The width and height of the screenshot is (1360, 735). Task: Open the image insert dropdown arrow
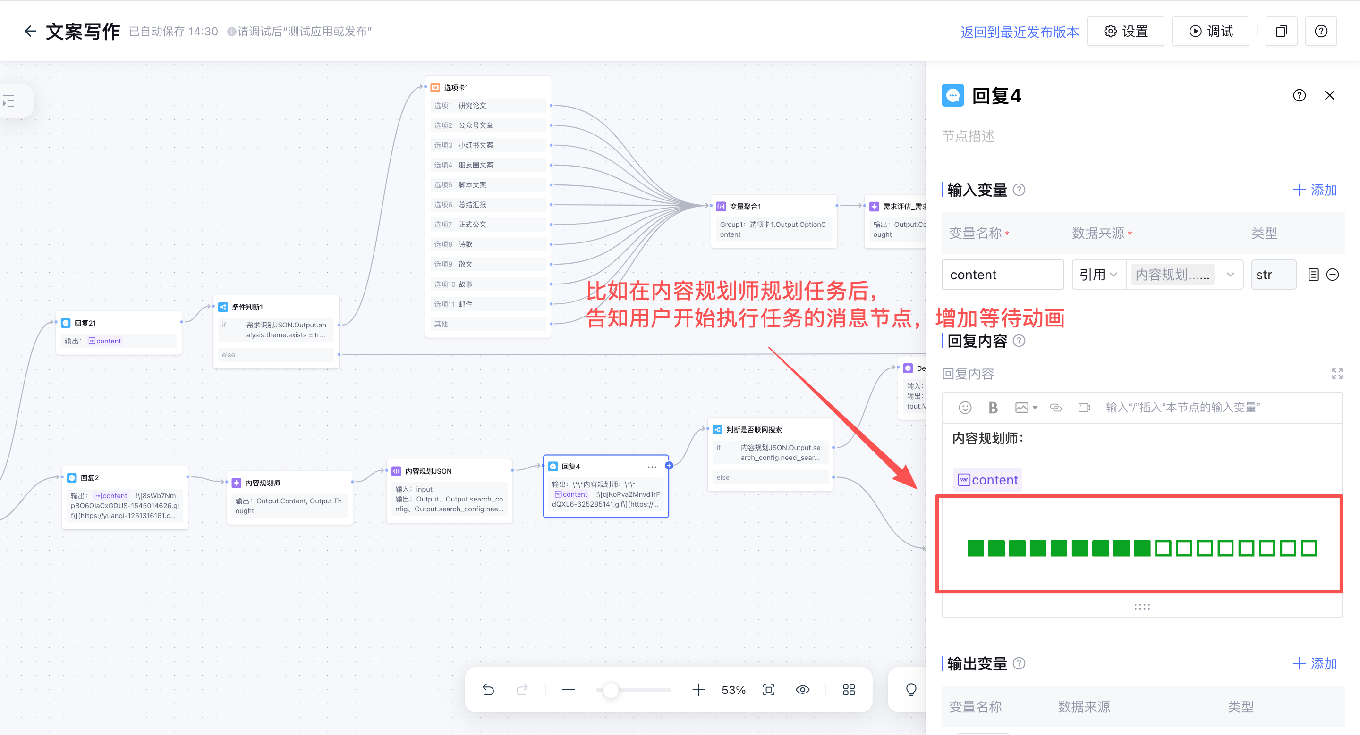[x=1035, y=408]
